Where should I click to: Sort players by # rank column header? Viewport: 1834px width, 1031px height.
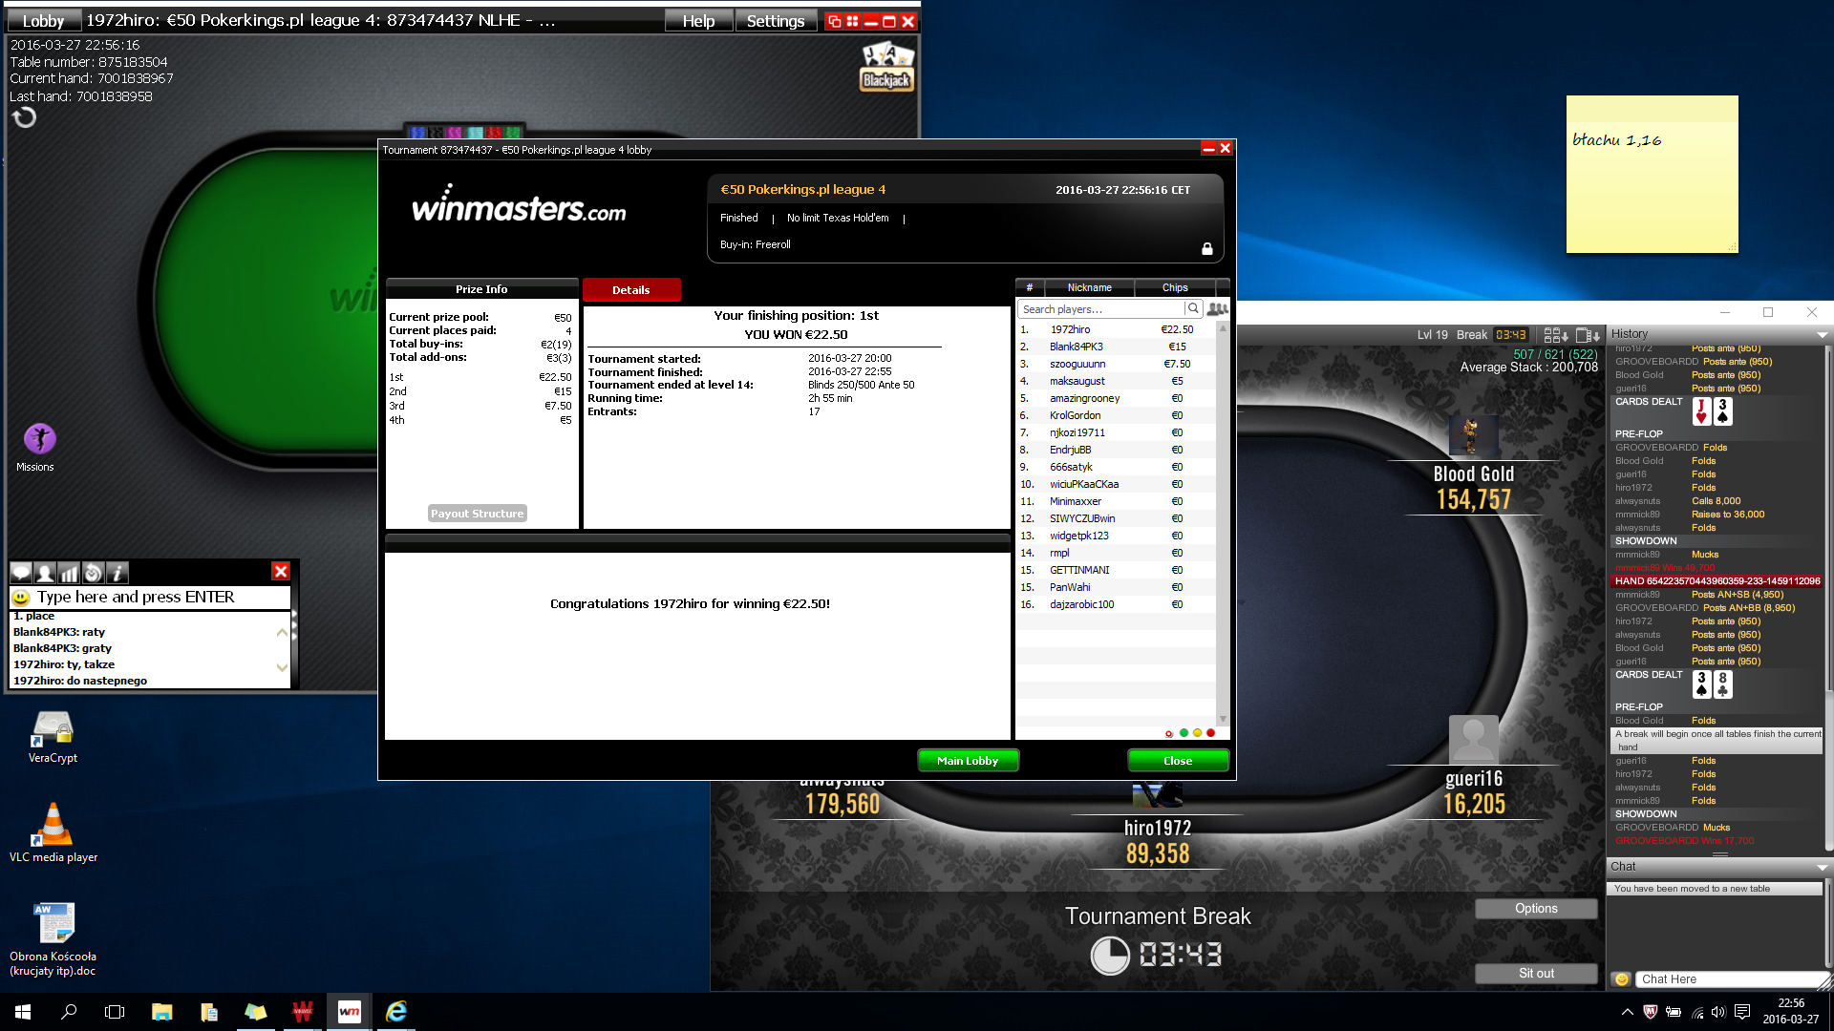1030,287
